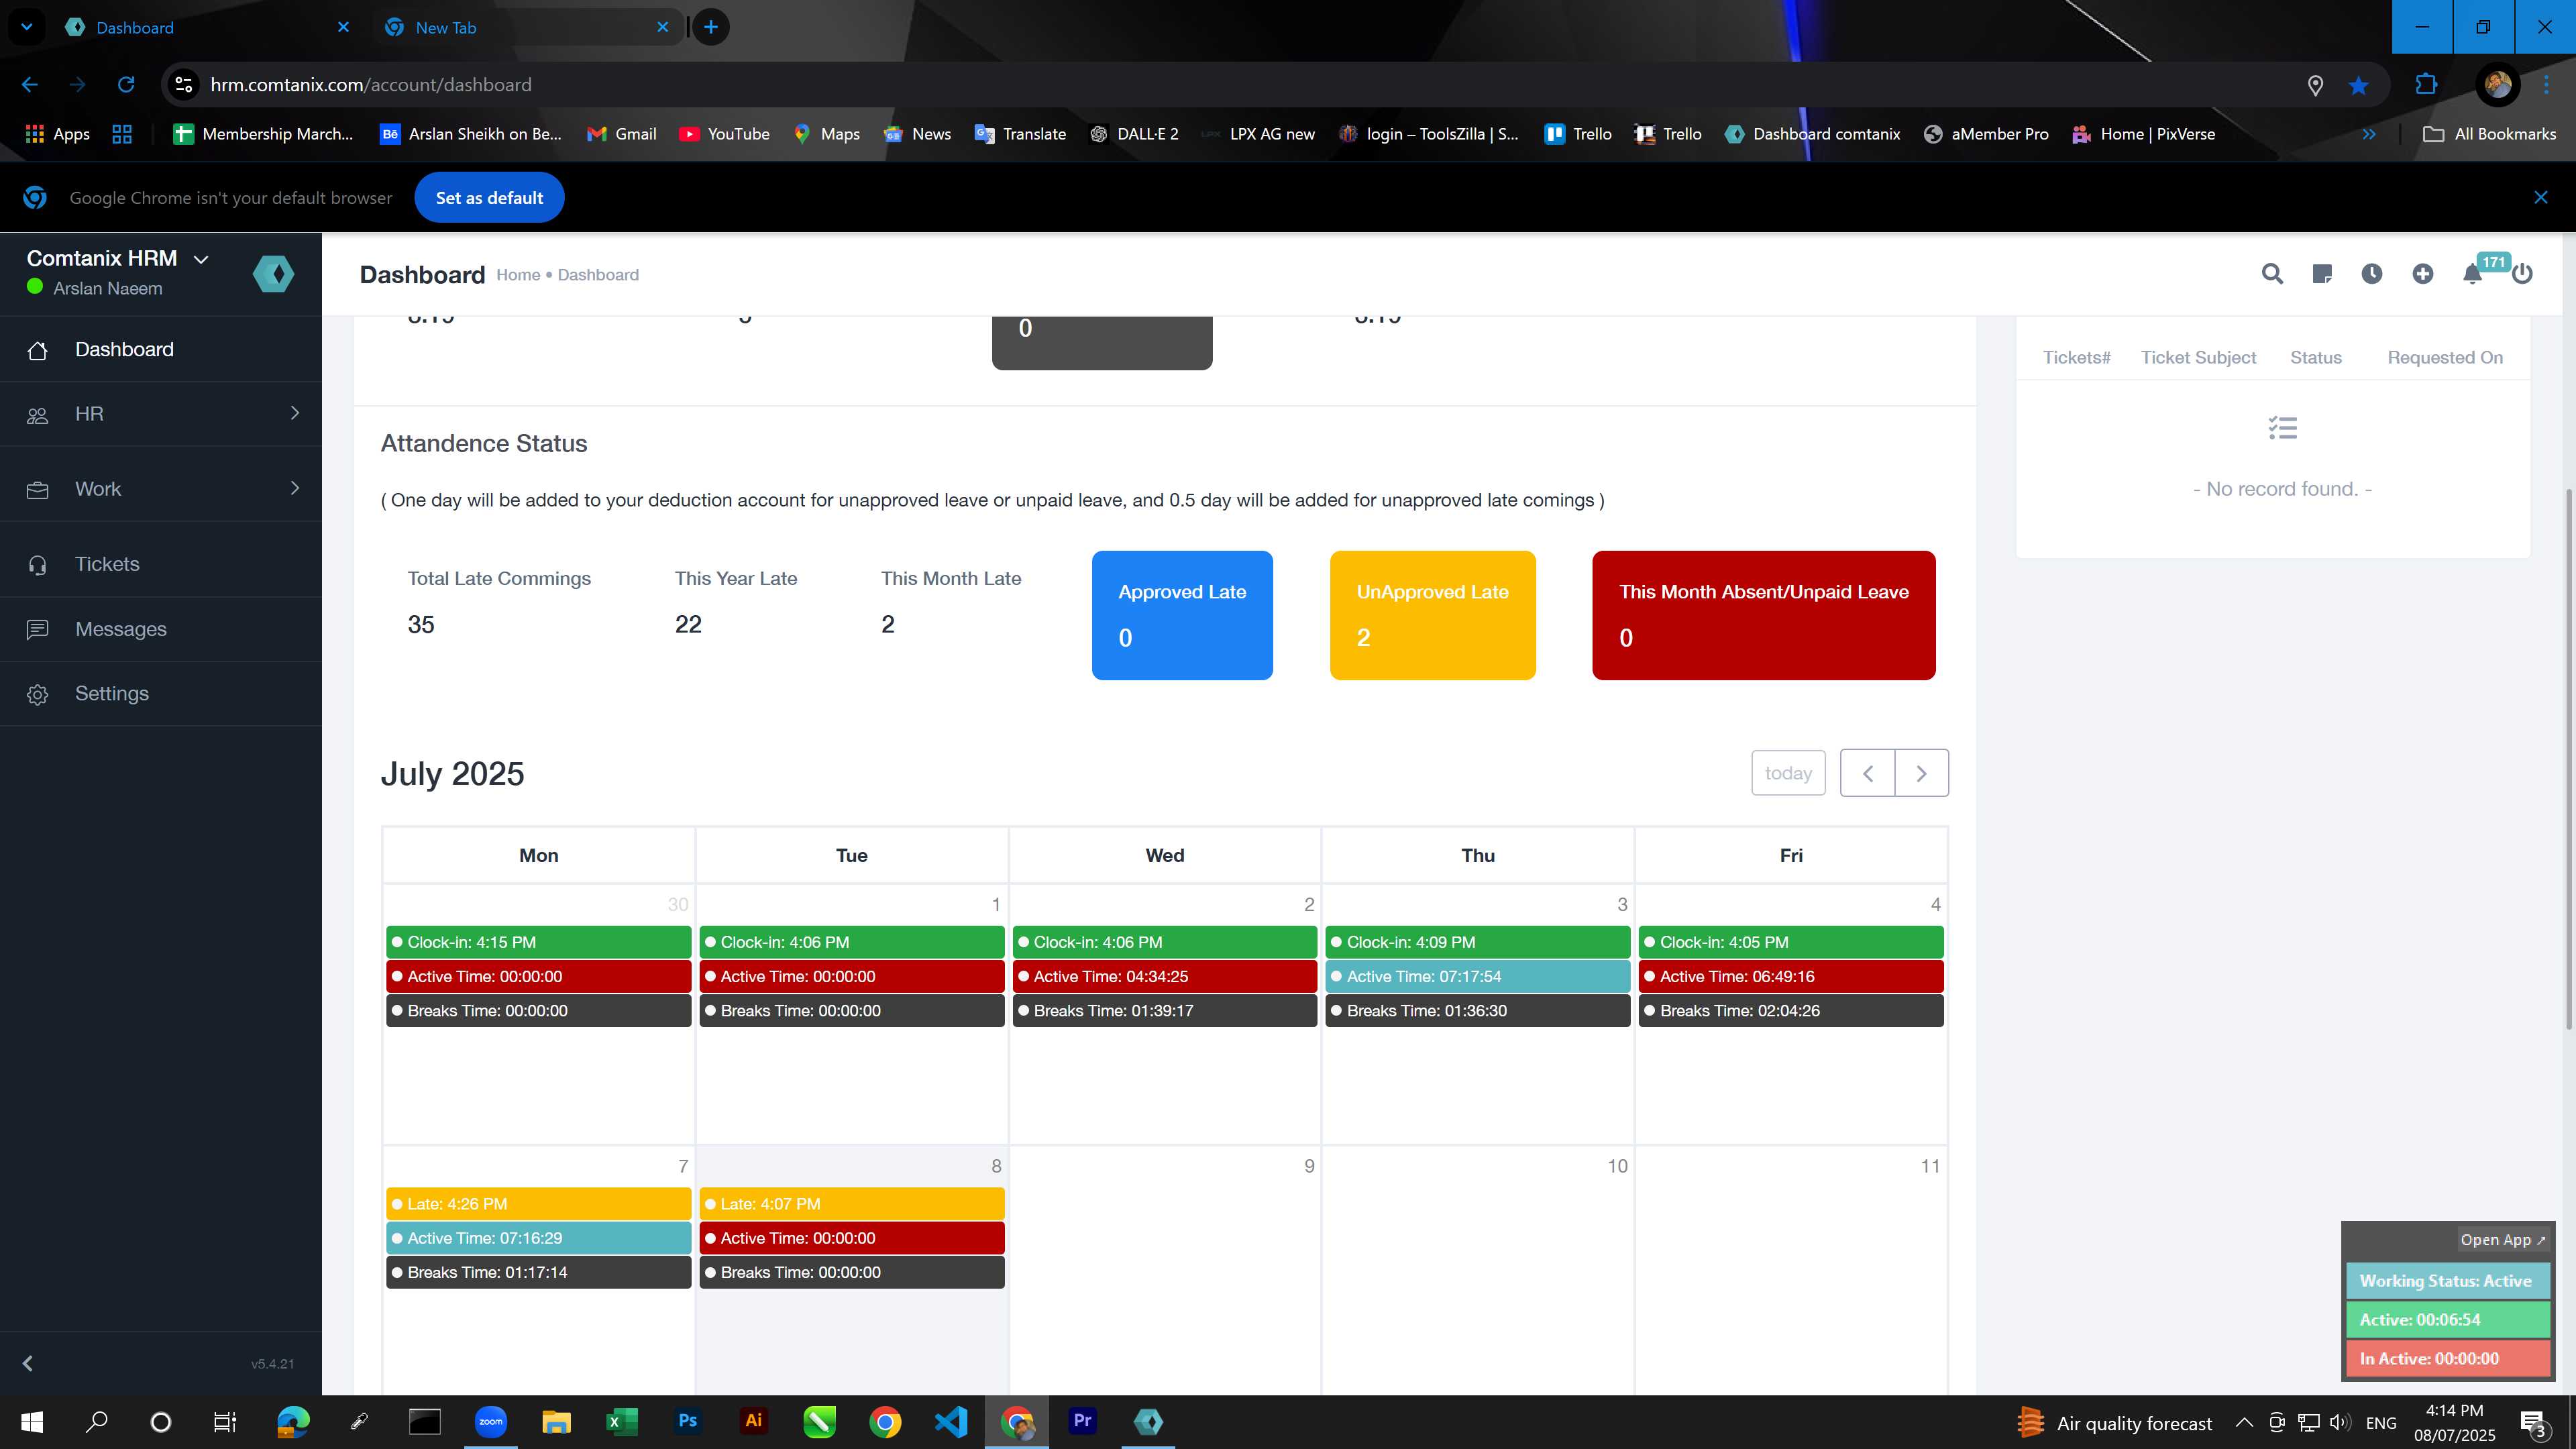Show hidden system tray icons
The height and width of the screenshot is (1449, 2576).
tap(2244, 1422)
